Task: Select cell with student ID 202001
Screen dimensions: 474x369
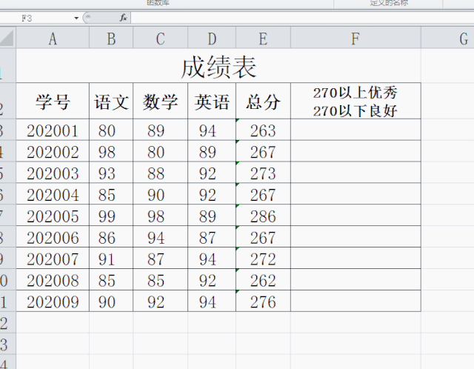Action: (53, 130)
